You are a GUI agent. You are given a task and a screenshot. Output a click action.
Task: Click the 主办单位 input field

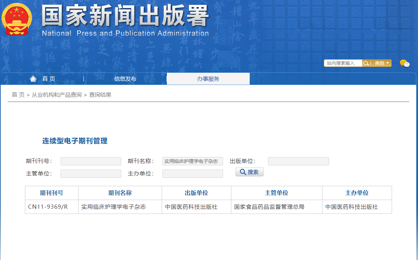pos(193,174)
